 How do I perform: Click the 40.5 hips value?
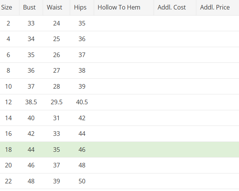point(82,102)
